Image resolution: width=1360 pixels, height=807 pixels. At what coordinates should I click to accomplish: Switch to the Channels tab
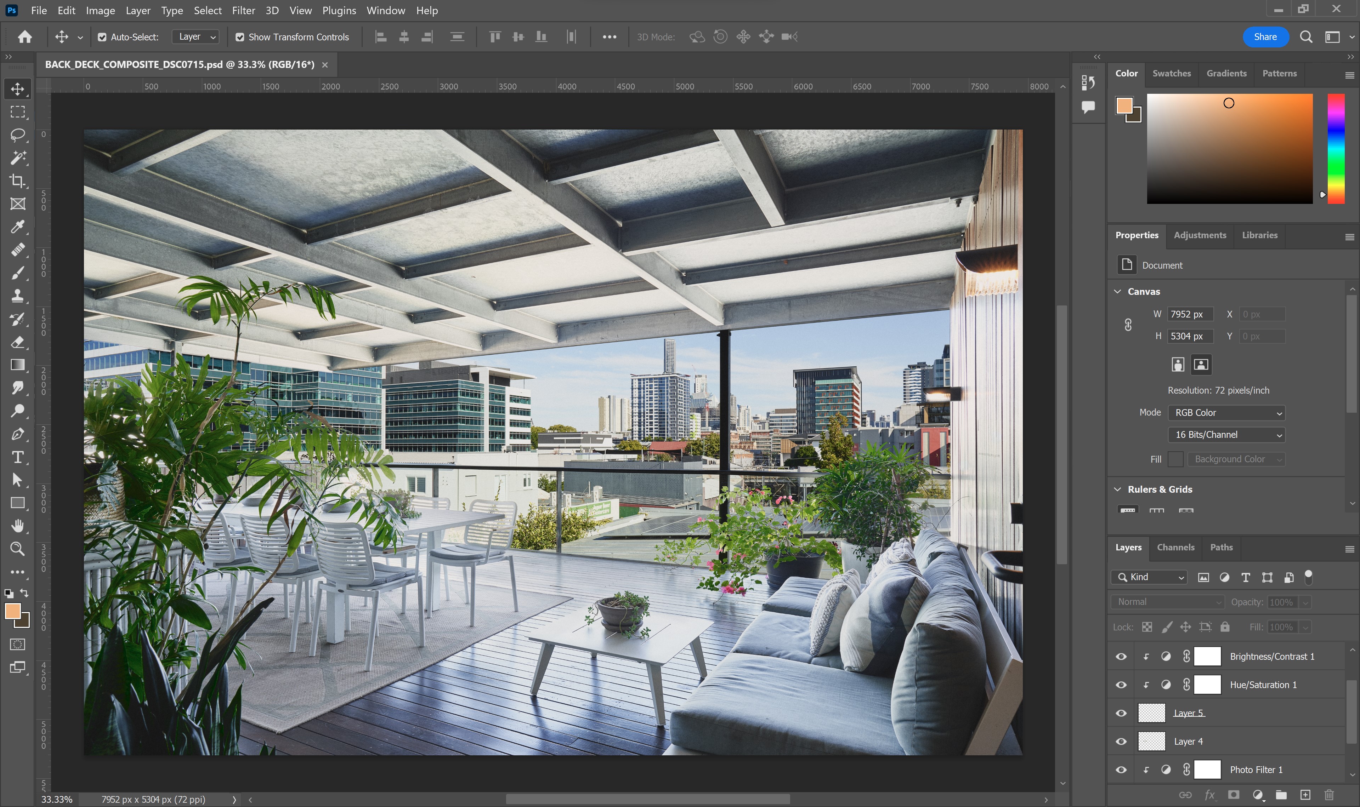click(x=1175, y=547)
